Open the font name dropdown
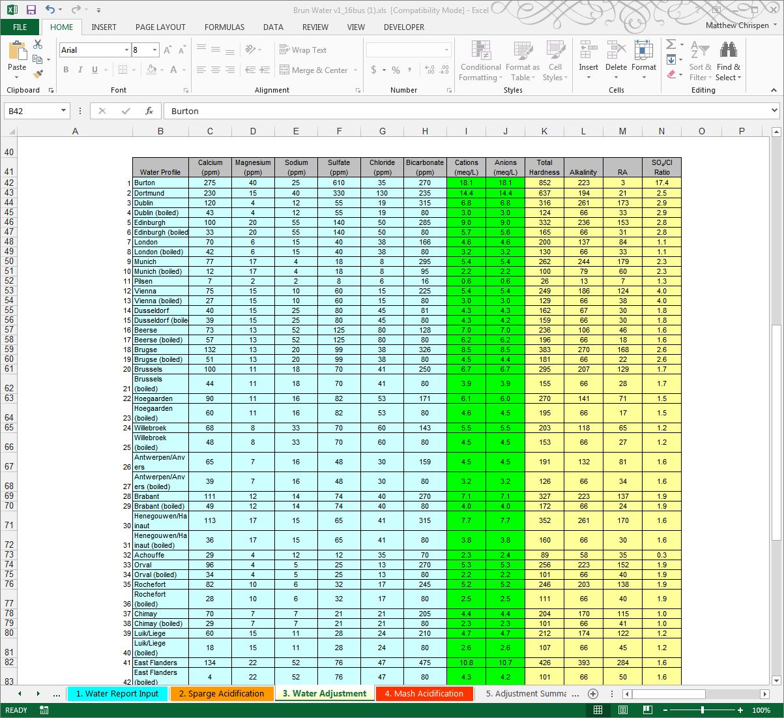The width and height of the screenshot is (784, 718). tap(128, 50)
